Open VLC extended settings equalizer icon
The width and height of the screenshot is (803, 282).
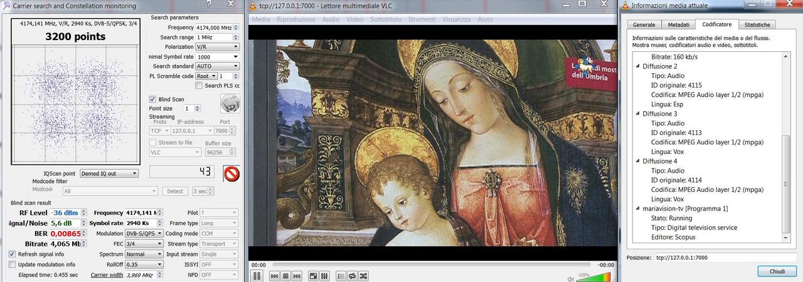[326, 276]
